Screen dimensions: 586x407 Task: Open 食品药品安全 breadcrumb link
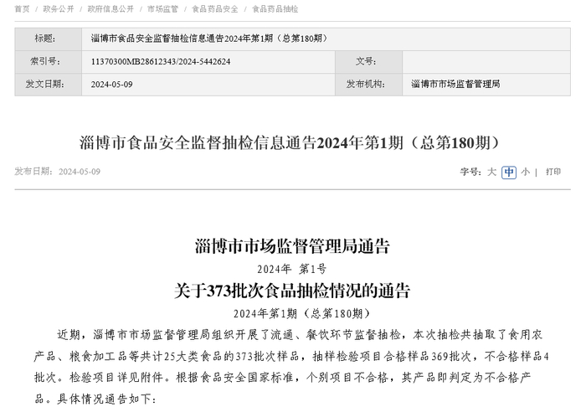(215, 9)
